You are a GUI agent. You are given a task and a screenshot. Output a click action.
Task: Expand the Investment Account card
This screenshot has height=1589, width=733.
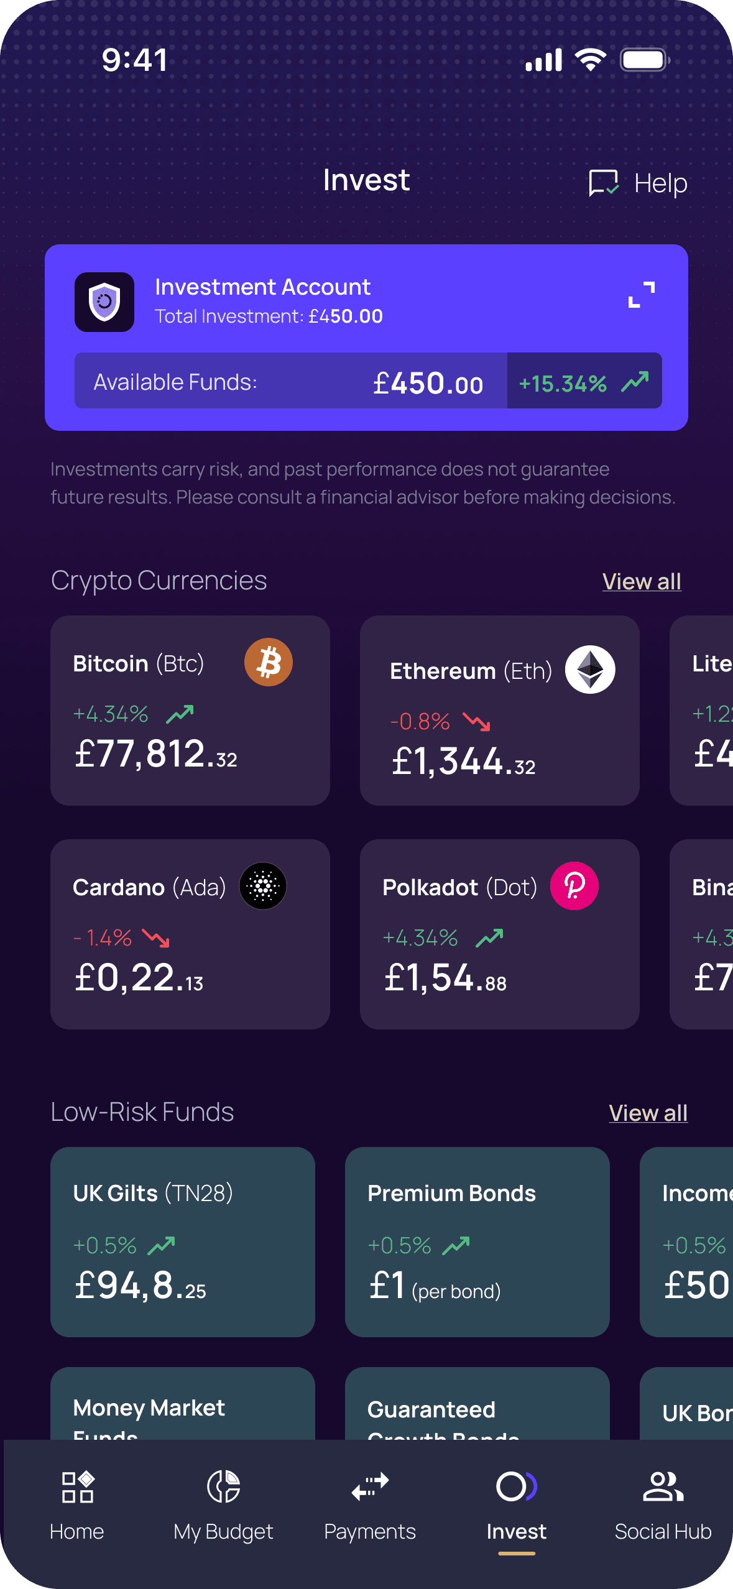[641, 294]
